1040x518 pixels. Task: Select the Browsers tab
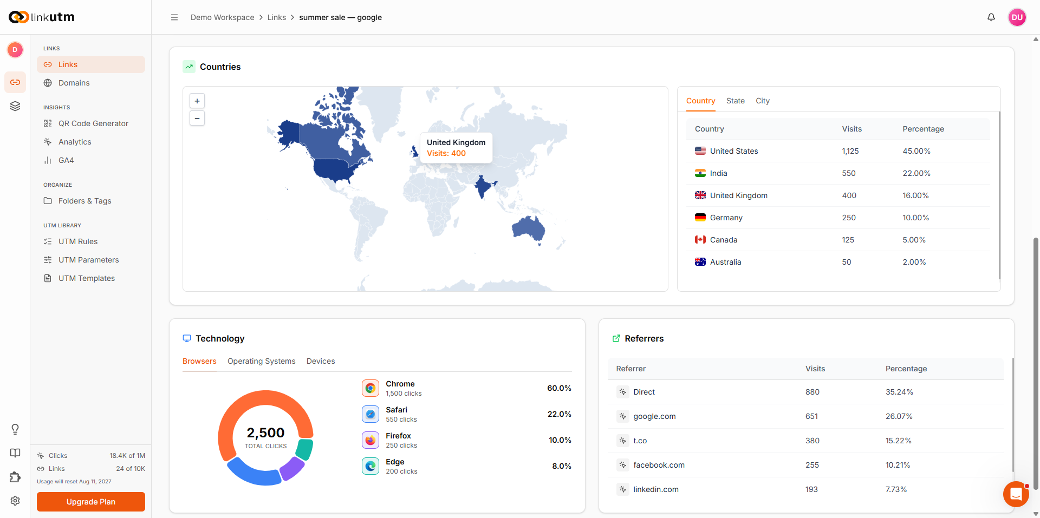pyautogui.click(x=199, y=361)
